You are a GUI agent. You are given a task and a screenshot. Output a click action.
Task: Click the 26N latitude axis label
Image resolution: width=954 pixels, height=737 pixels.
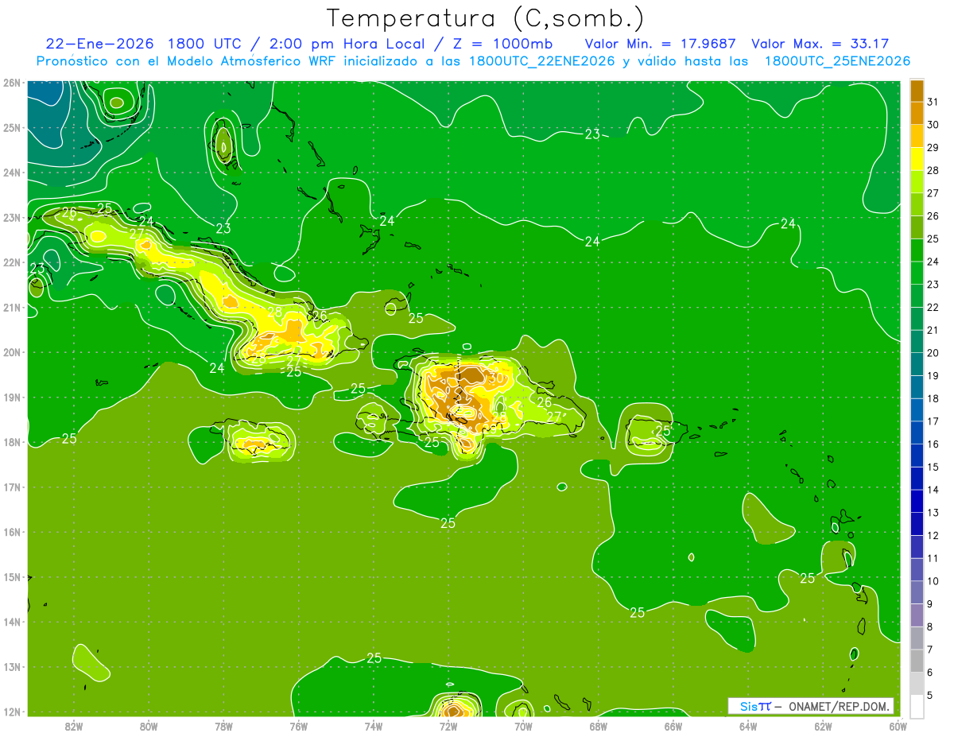click(x=12, y=83)
